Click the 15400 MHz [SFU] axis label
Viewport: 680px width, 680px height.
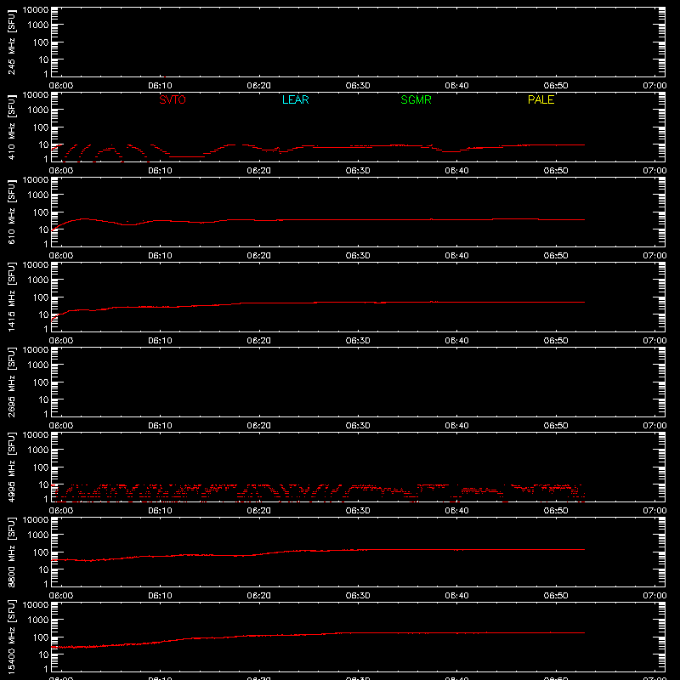tap(11, 637)
